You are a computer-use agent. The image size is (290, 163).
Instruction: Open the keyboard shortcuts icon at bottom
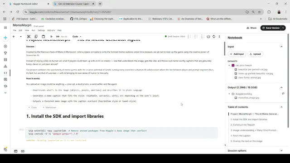[x=23, y=151]
